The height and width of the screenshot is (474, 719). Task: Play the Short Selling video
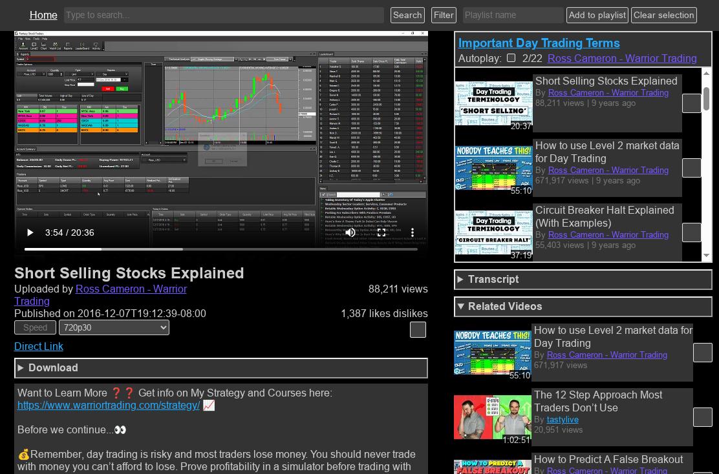click(x=30, y=232)
